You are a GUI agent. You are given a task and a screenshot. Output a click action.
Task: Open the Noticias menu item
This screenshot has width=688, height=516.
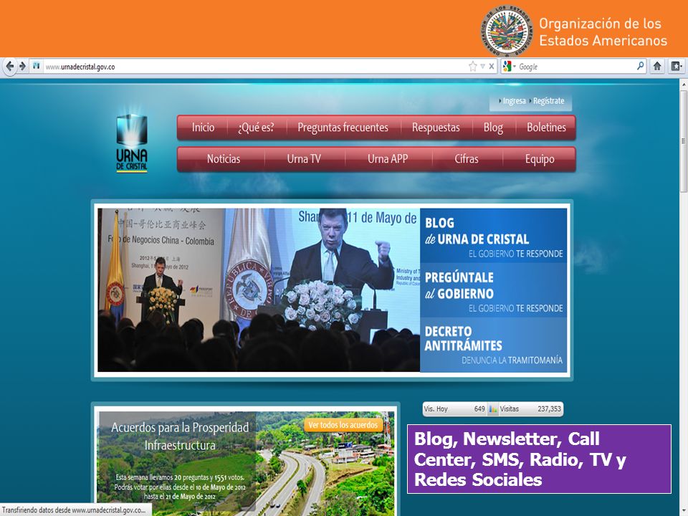[224, 159]
